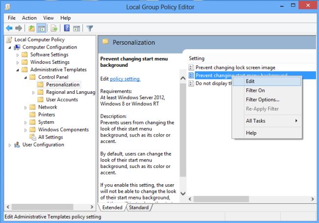The height and width of the screenshot is (223, 319).
Task: Choose Edit from the context menu
Action: pos(266,81)
